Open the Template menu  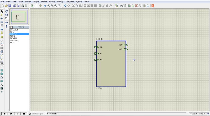[70, 2]
